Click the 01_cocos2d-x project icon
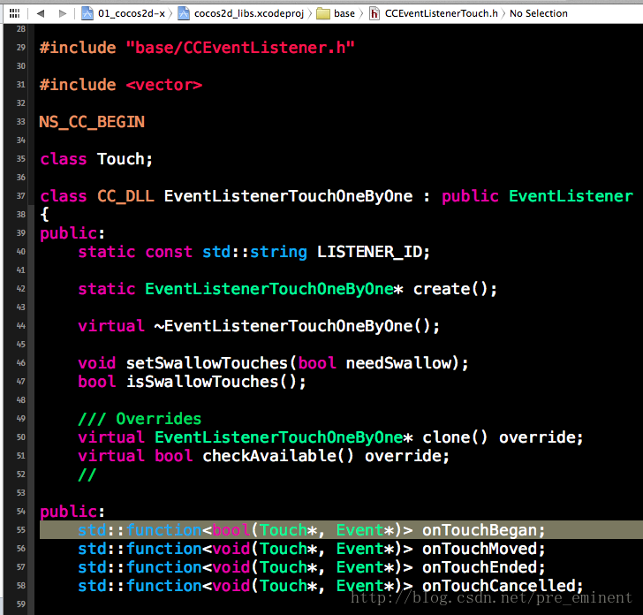 [x=87, y=13]
